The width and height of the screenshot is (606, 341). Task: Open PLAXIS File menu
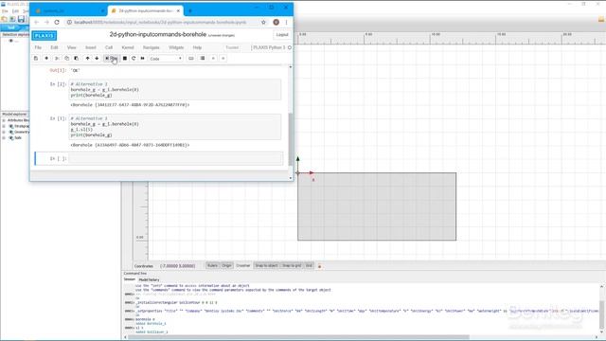(x=5, y=11)
